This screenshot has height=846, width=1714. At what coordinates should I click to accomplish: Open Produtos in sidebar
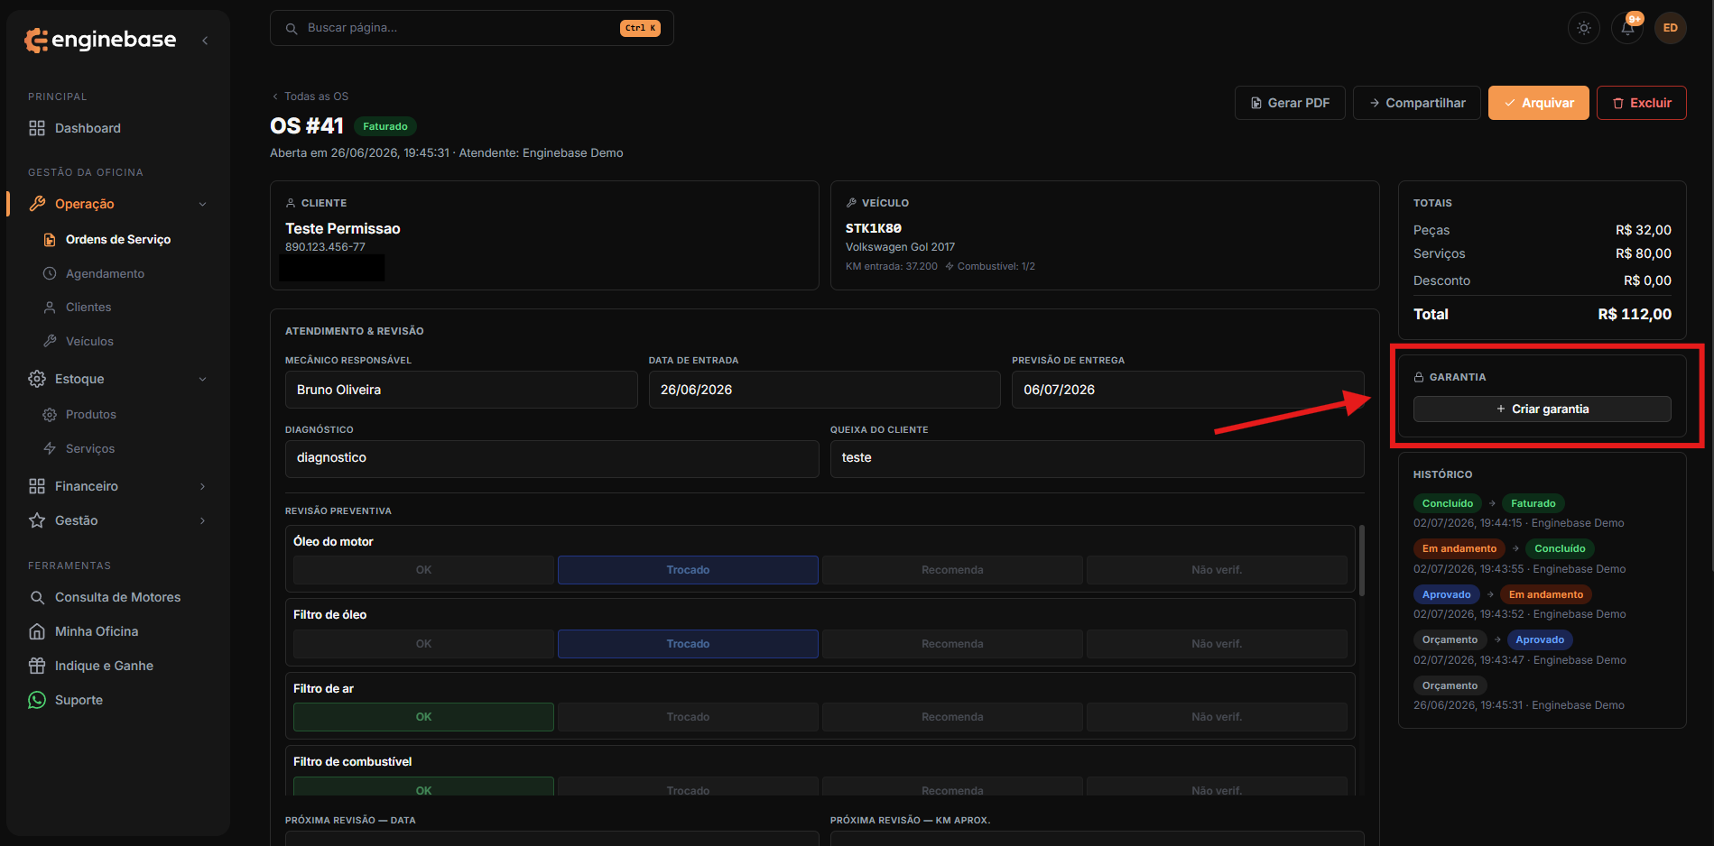91,414
